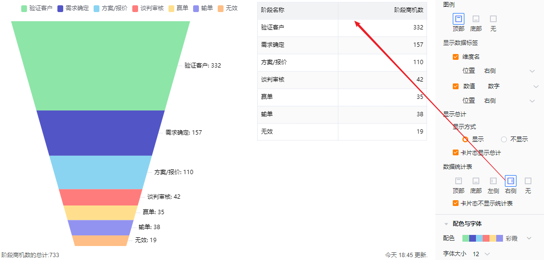544x260 pixels.
Task: Place data statistics table on right (右侧)
Action: (511, 181)
